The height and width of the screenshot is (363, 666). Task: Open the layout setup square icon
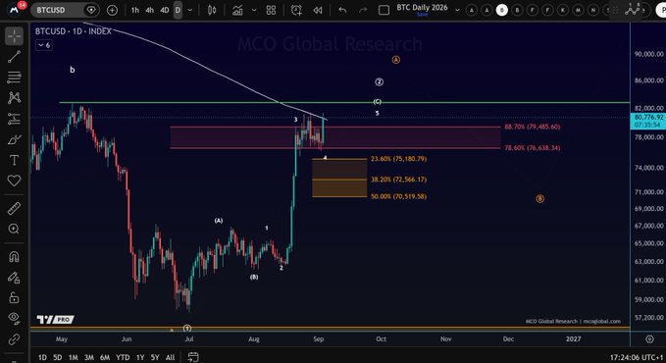pyautogui.click(x=384, y=10)
